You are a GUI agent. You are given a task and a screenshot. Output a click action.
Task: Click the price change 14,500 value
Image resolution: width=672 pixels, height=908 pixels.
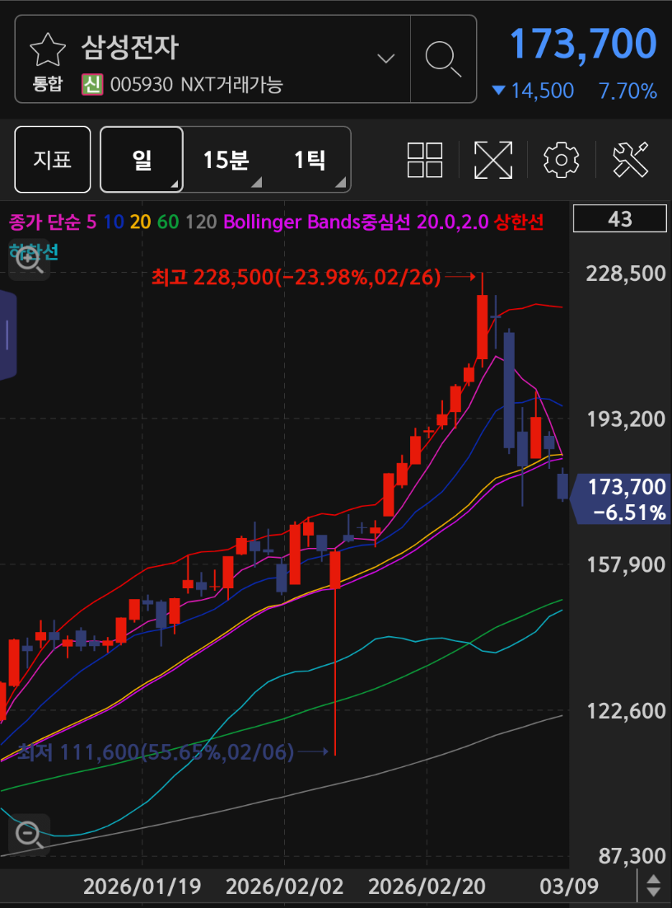click(543, 91)
